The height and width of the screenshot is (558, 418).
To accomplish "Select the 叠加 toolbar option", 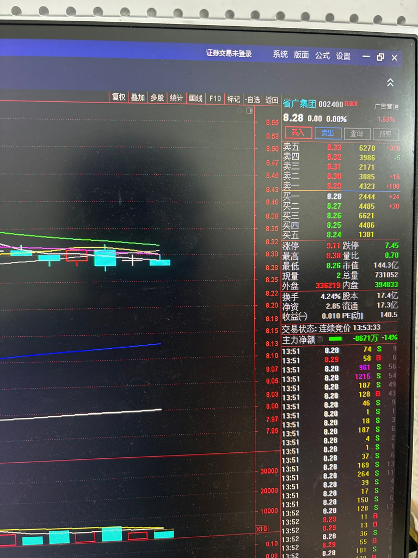I will tap(138, 97).
